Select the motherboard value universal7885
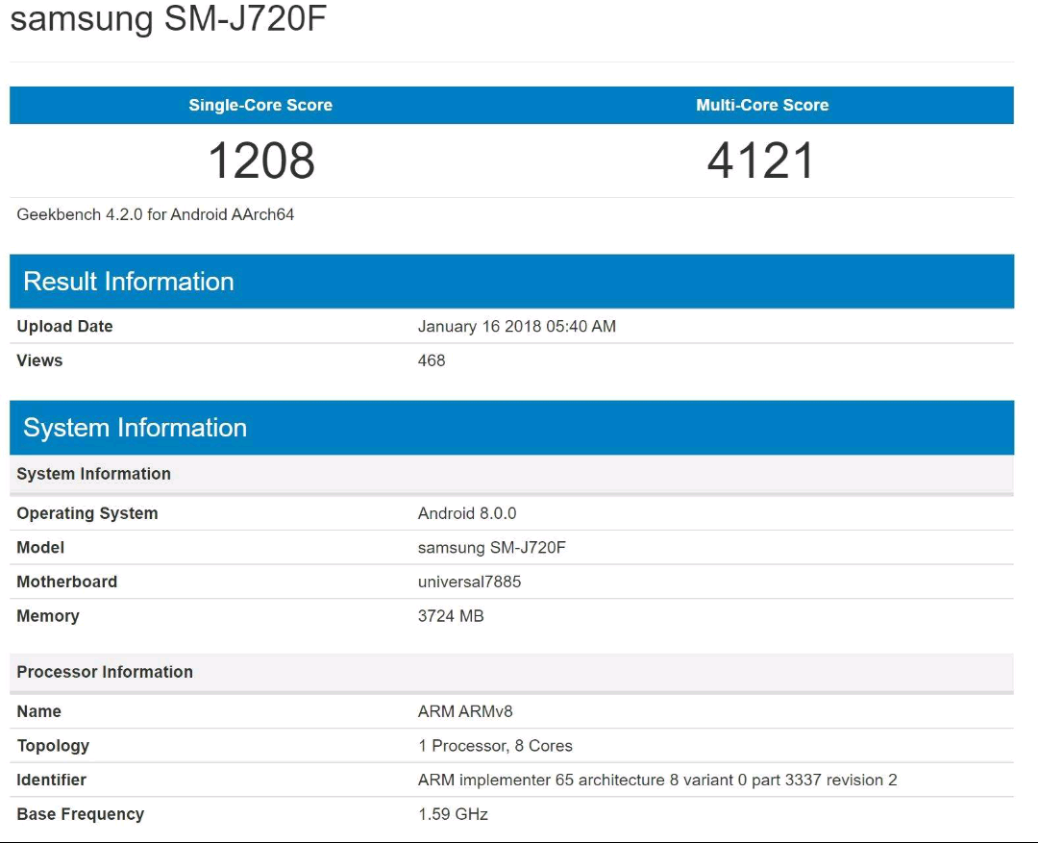The width and height of the screenshot is (1038, 843). click(470, 582)
